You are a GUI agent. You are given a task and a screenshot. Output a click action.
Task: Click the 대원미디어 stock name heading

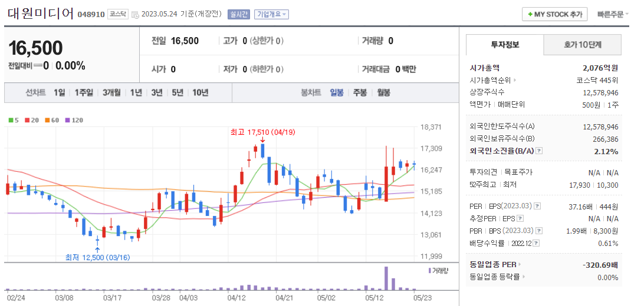coord(41,14)
